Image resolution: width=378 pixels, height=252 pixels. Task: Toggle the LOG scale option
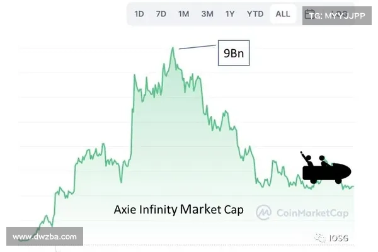340,14
